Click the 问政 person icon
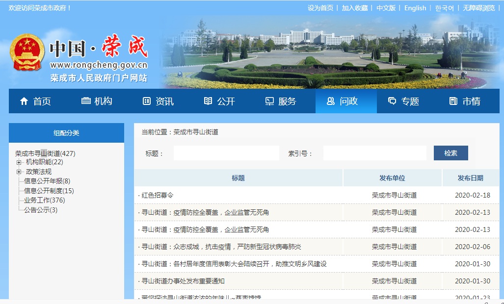This screenshot has width=504, height=304. point(331,101)
